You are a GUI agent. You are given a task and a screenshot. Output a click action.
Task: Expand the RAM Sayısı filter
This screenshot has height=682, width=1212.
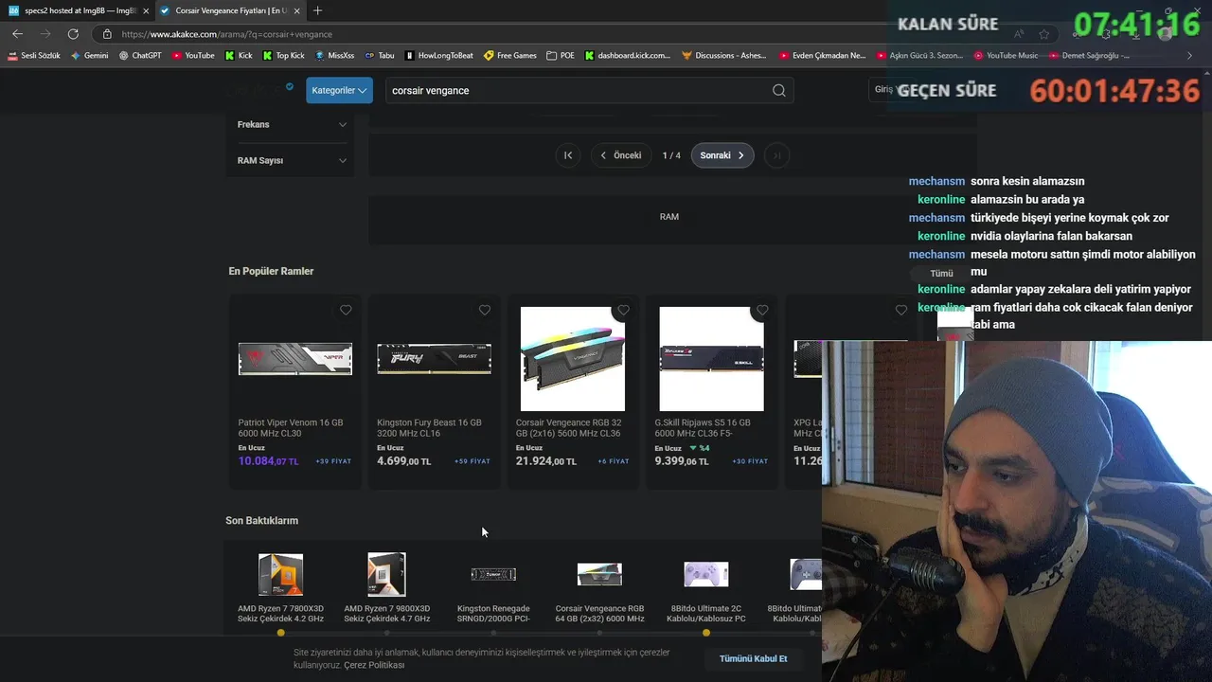pyautogui.click(x=291, y=160)
